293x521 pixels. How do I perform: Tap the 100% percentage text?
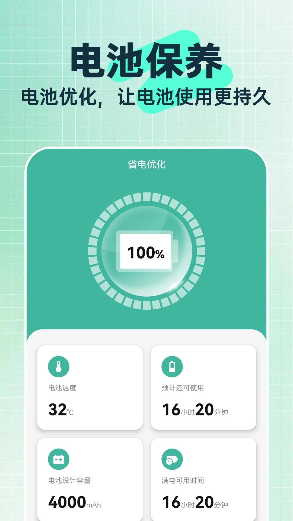(x=146, y=253)
